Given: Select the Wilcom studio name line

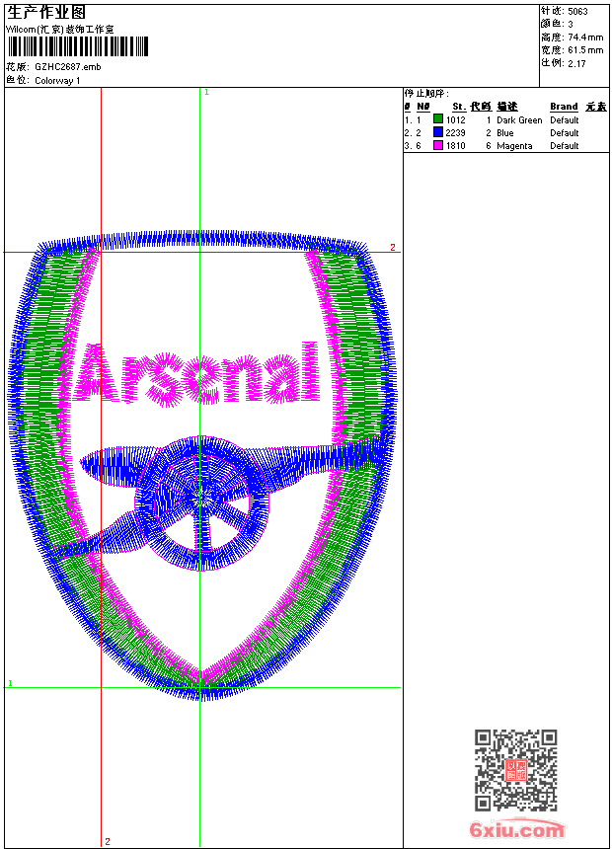Looking at the screenshot, I should (x=60, y=30).
